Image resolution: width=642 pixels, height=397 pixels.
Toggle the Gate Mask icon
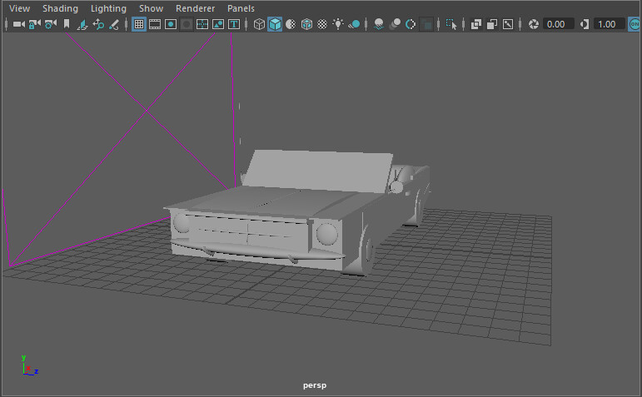(187, 24)
